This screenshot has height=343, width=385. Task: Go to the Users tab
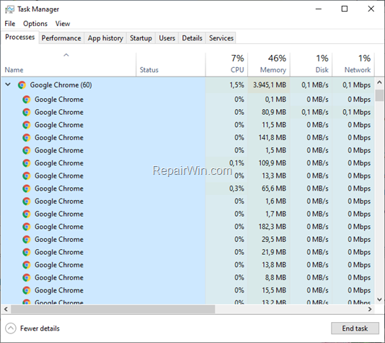click(167, 38)
